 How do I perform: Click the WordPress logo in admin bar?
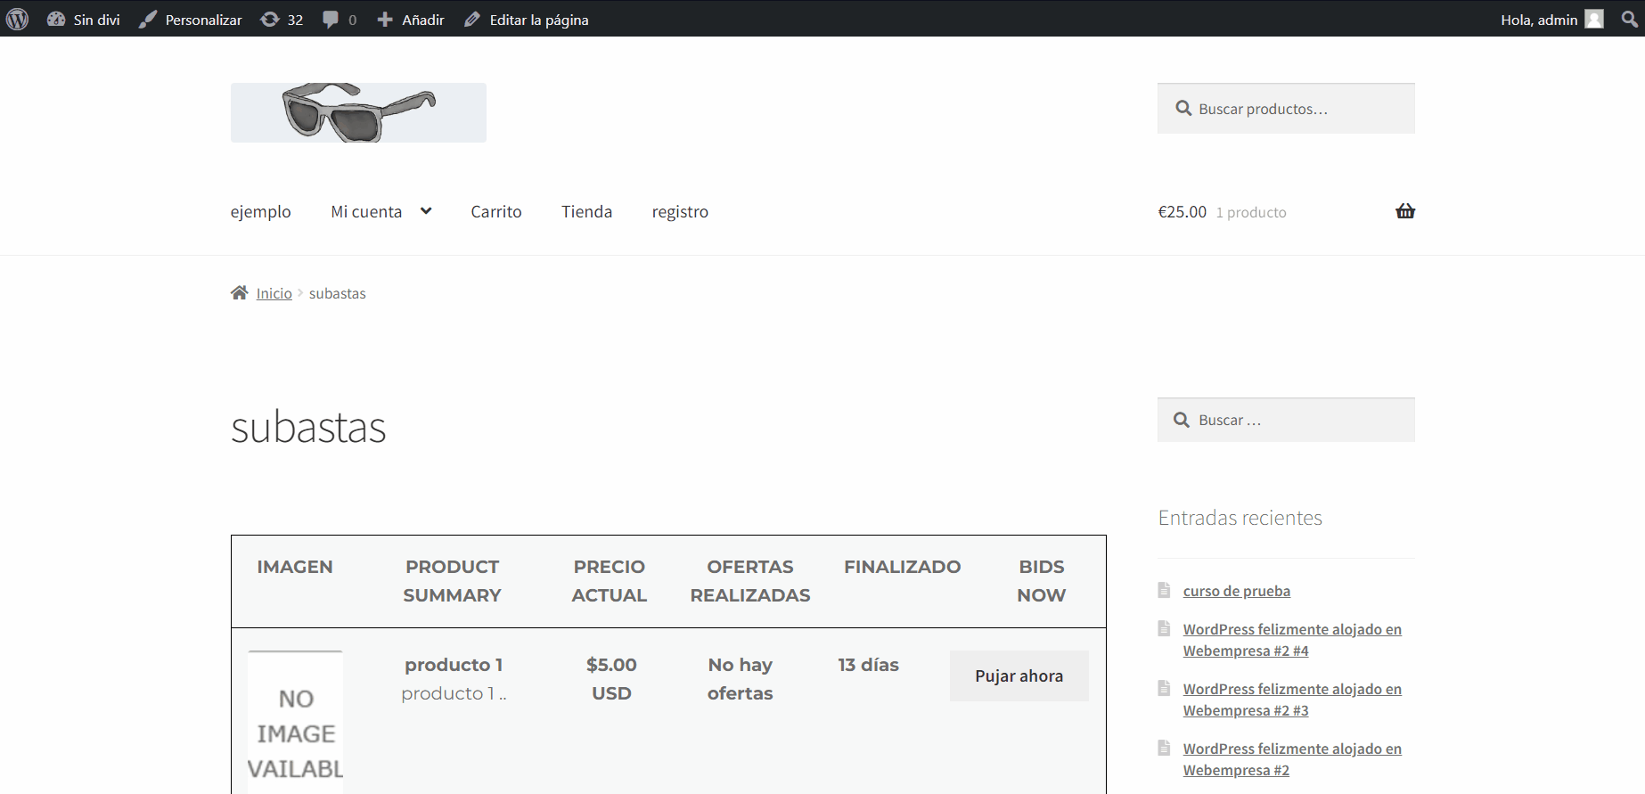tap(18, 19)
